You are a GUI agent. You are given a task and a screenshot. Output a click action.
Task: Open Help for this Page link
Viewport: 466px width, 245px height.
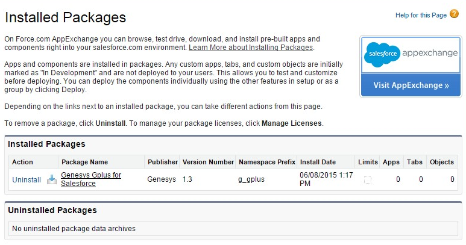pyautogui.click(x=421, y=15)
